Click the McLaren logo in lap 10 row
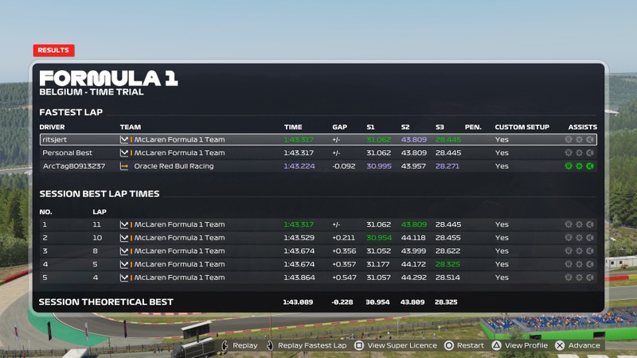637x358 pixels. (124, 238)
